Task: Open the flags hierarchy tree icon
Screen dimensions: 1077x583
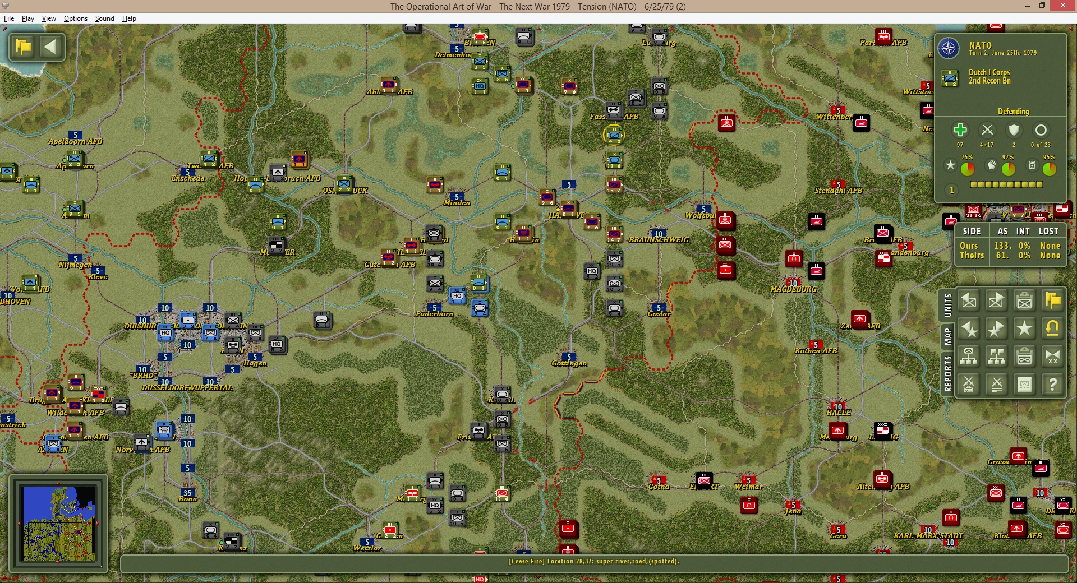Action: pos(997,357)
